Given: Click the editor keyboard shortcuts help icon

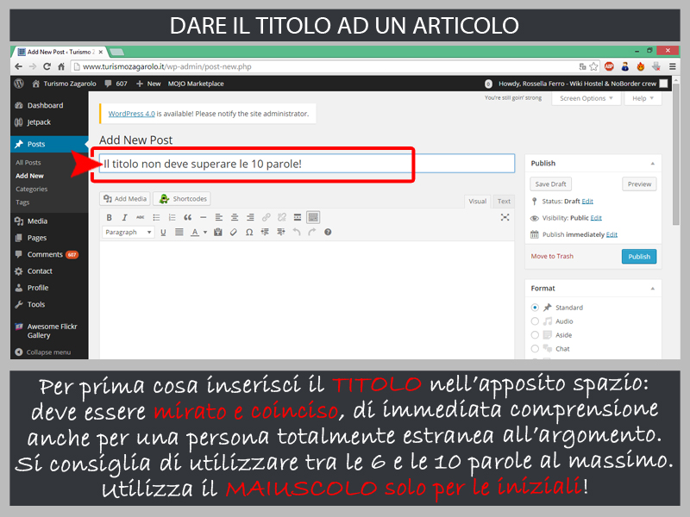Looking at the screenshot, I should click(328, 233).
